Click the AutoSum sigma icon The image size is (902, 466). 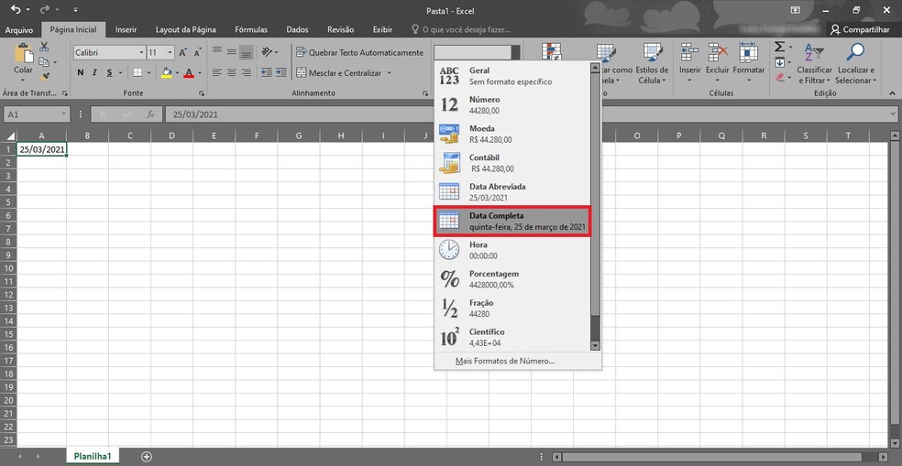(x=779, y=48)
